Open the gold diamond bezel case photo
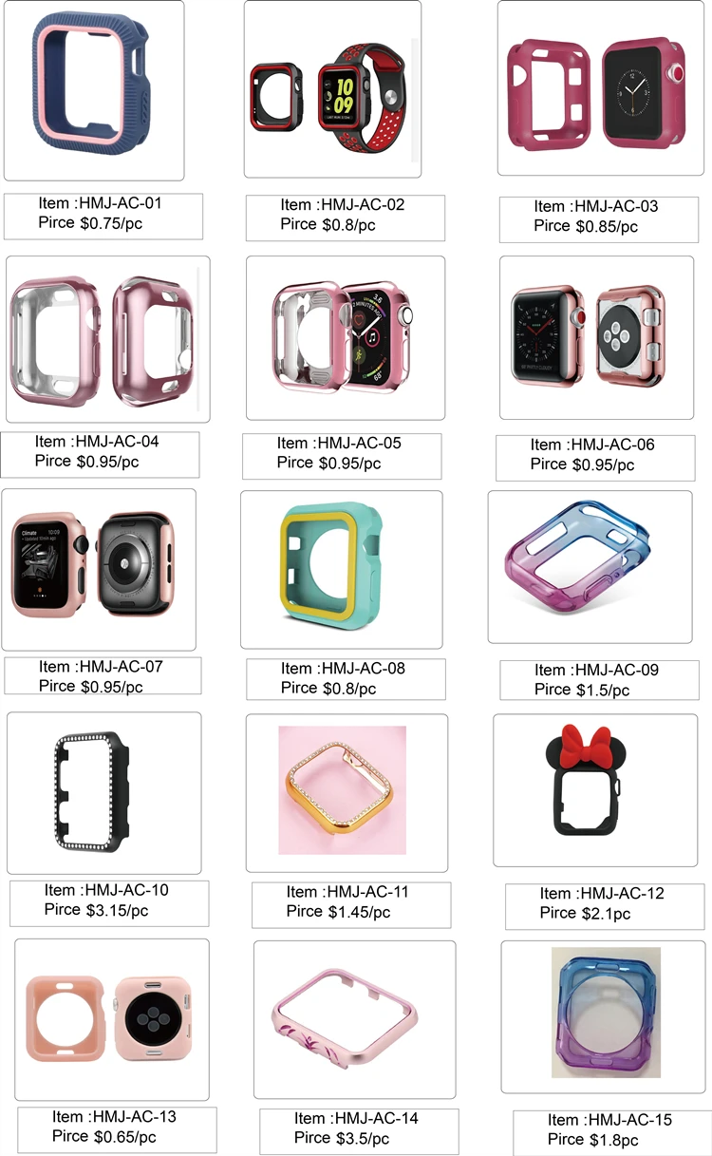The image size is (712, 1156). coord(347,793)
